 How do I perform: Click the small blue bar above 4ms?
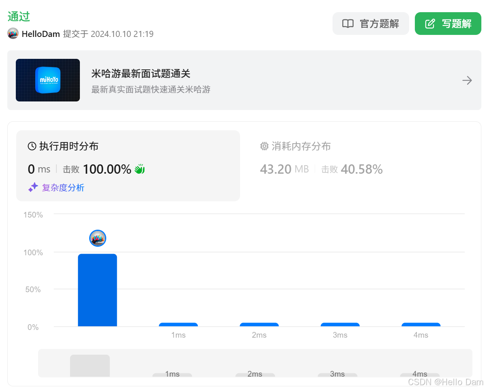click(x=421, y=324)
